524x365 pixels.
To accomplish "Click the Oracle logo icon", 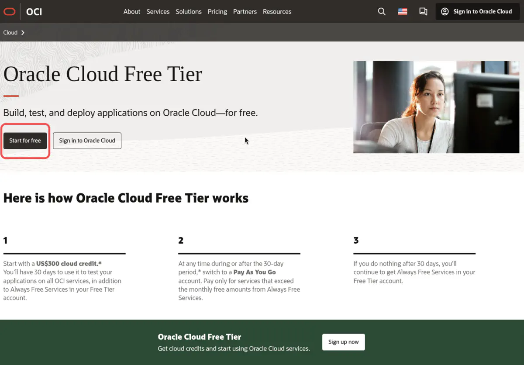I will 9,12.
